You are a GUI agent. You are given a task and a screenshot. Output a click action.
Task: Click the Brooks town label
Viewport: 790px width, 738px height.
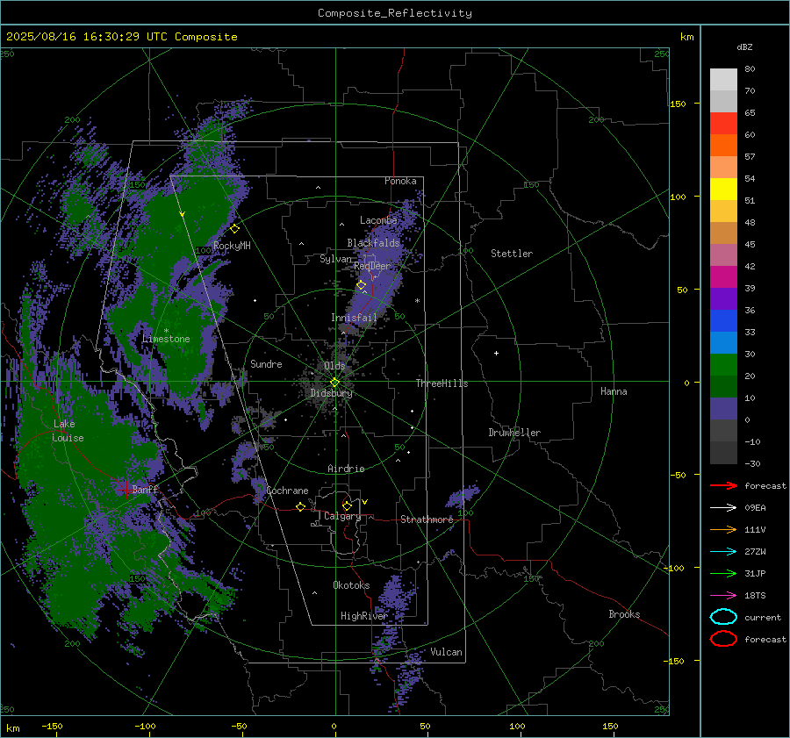pyautogui.click(x=624, y=614)
